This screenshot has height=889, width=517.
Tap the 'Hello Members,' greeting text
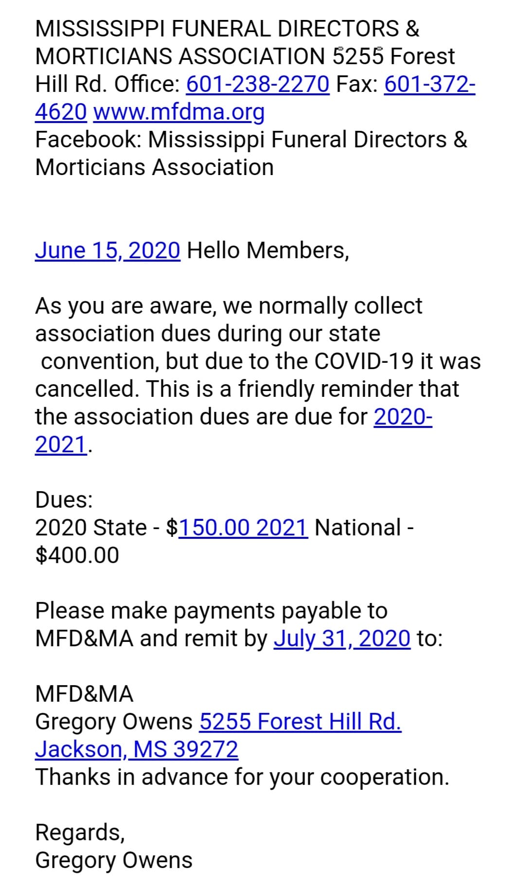[x=268, y=250]
